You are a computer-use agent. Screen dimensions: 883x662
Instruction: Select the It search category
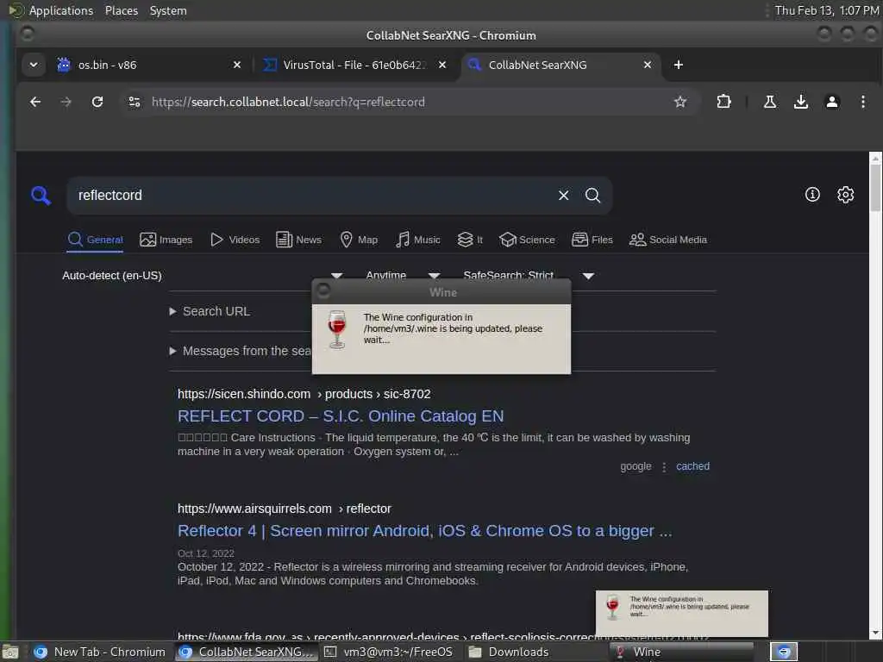(470, 240)
